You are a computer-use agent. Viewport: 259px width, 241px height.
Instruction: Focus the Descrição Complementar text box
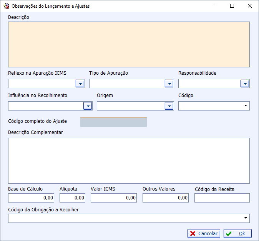tap(129, 161)
